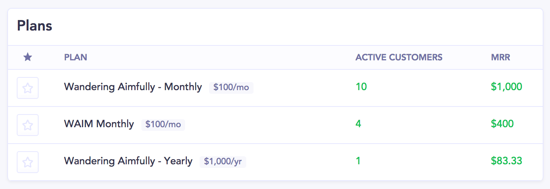Star the Wandering Aimfully - Monthly plan
550x189 pixels.
coord(28,88)
